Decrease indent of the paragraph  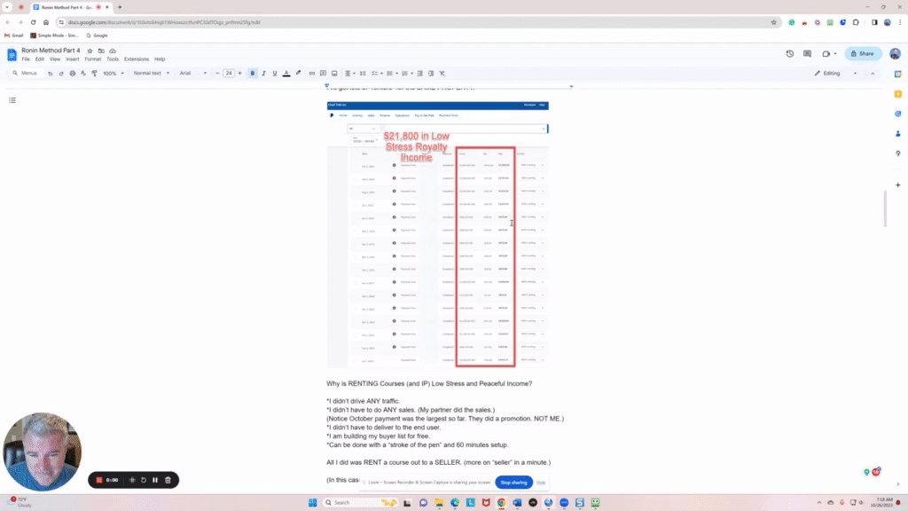419,74
